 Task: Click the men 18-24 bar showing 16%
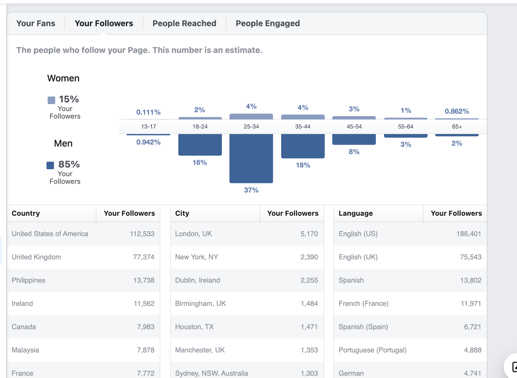point(200,145)
